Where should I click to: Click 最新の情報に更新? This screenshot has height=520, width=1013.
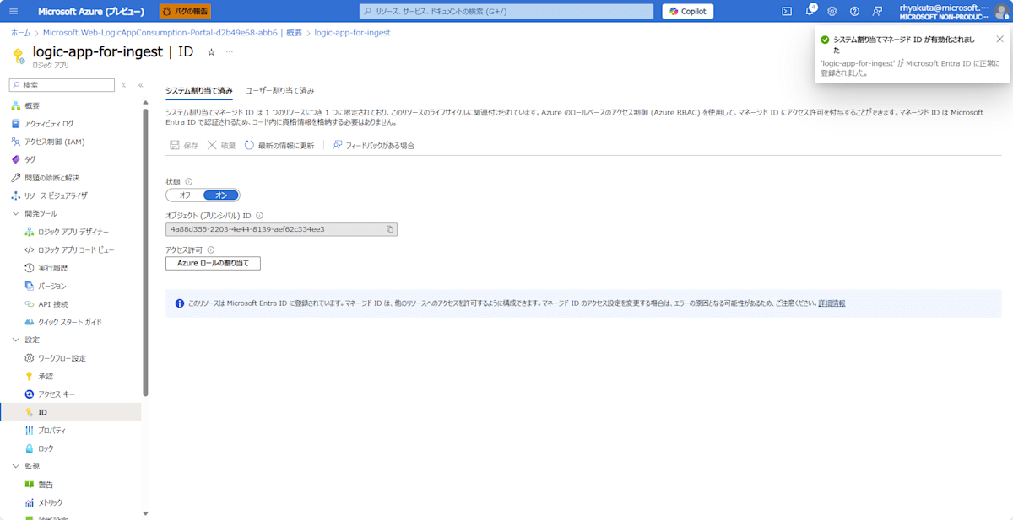click(x=279, y=146)
